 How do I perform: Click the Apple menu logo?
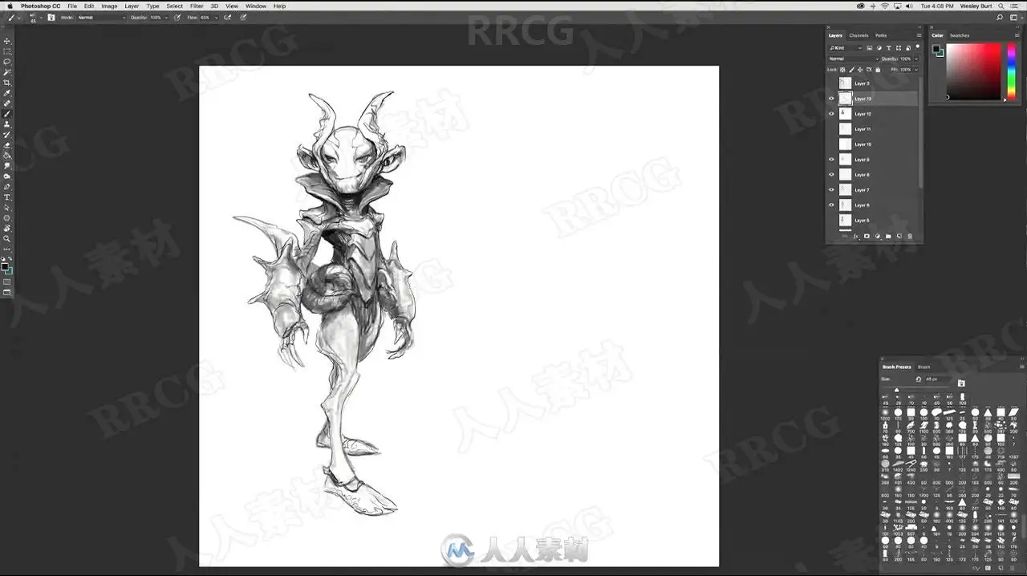coord(10,6)
